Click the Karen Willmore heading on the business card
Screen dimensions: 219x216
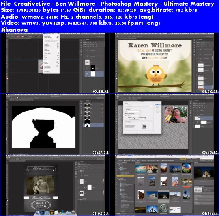coord(155,45)
